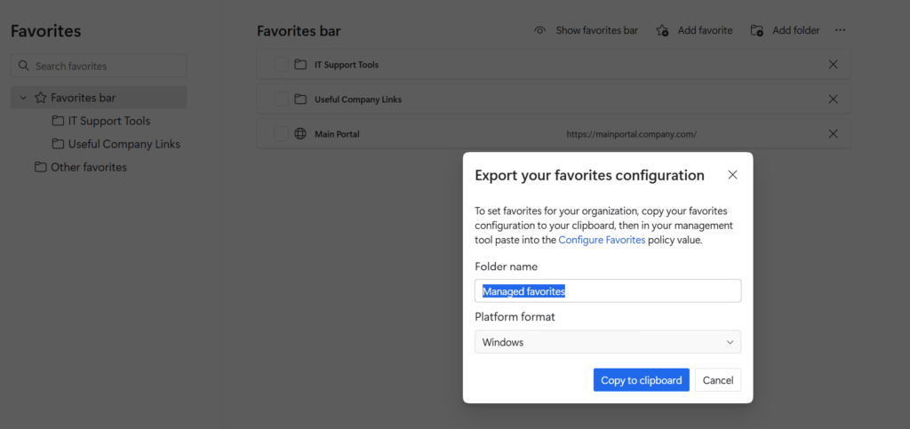The height and width of the screenshot is (429, 910).
Task: Click the Add favorite star icon
Action: tap(662, 31)
